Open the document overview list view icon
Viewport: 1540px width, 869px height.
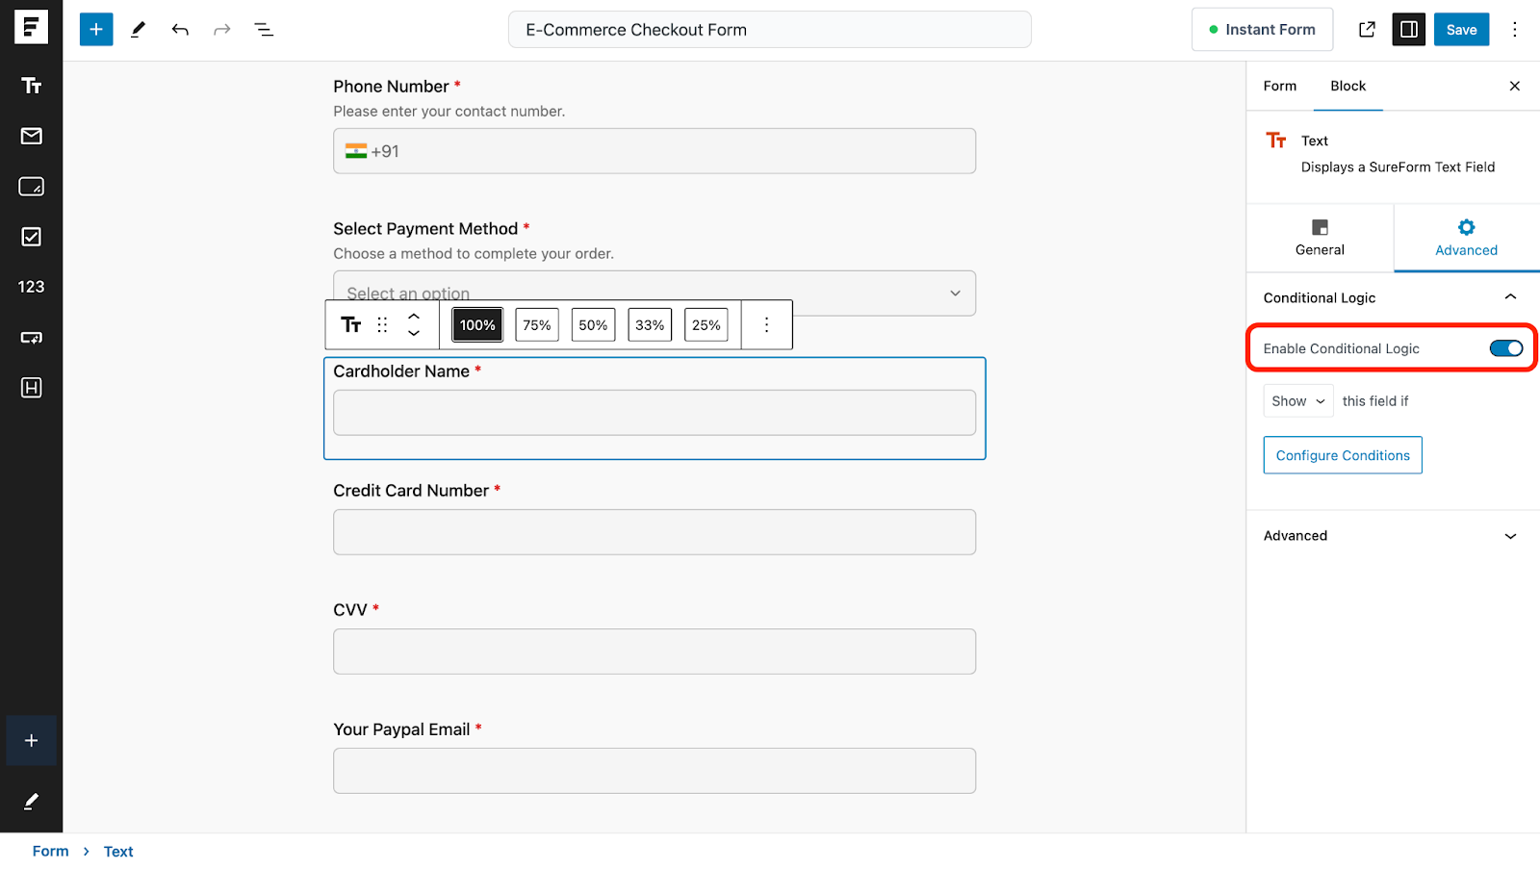click(264, 29)
